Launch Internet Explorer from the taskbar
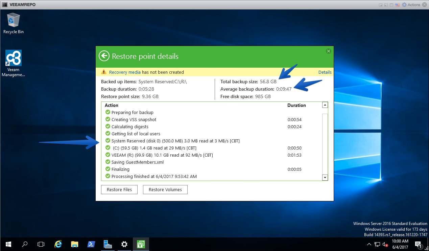Viewport: 429px width, 251px height. coord(58,244)
